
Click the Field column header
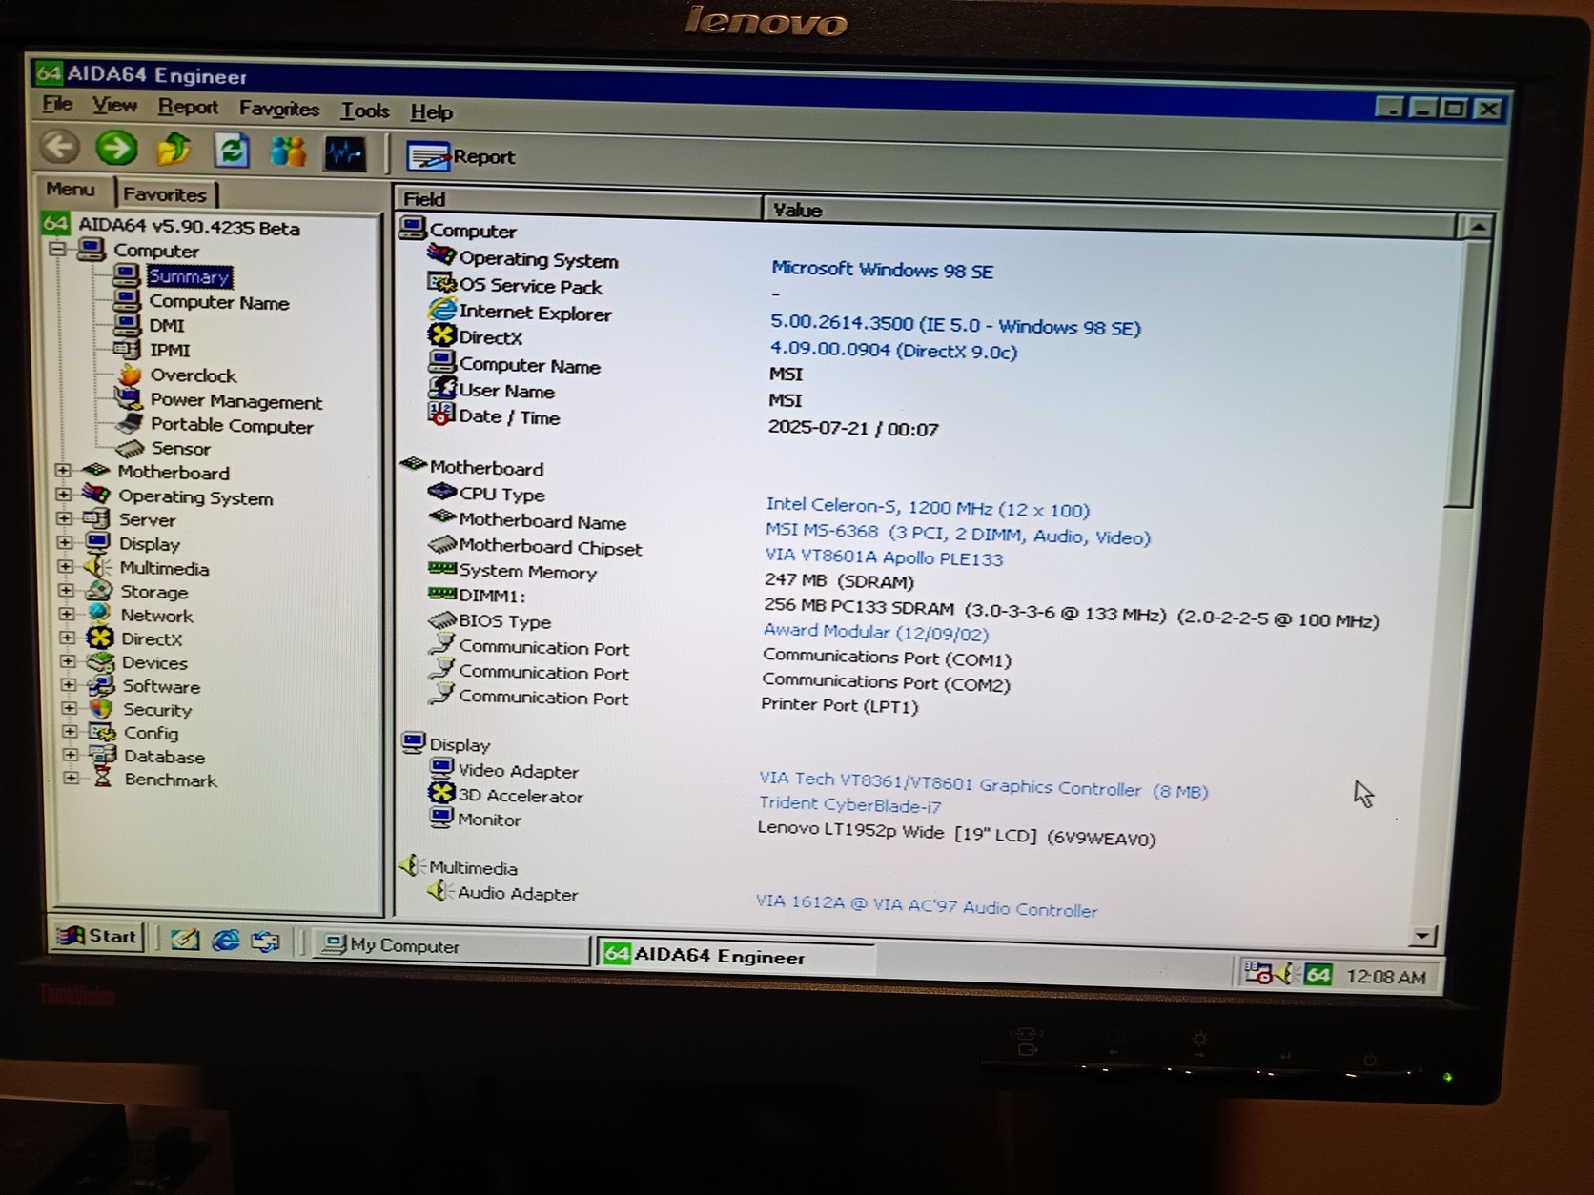point(578,199)
